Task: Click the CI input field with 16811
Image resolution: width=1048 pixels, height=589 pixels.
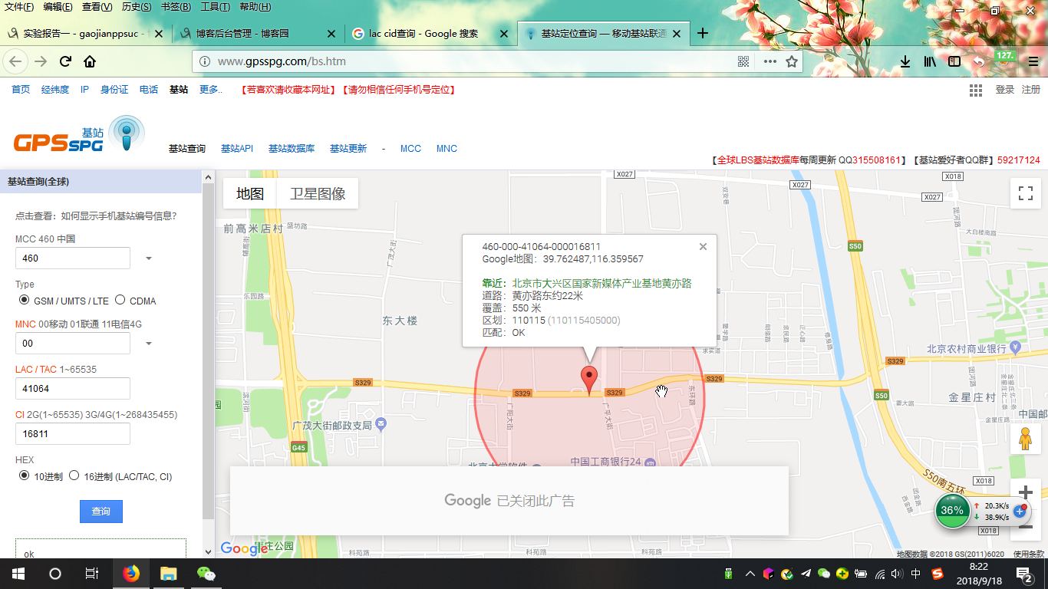Action: pos(73,434)
